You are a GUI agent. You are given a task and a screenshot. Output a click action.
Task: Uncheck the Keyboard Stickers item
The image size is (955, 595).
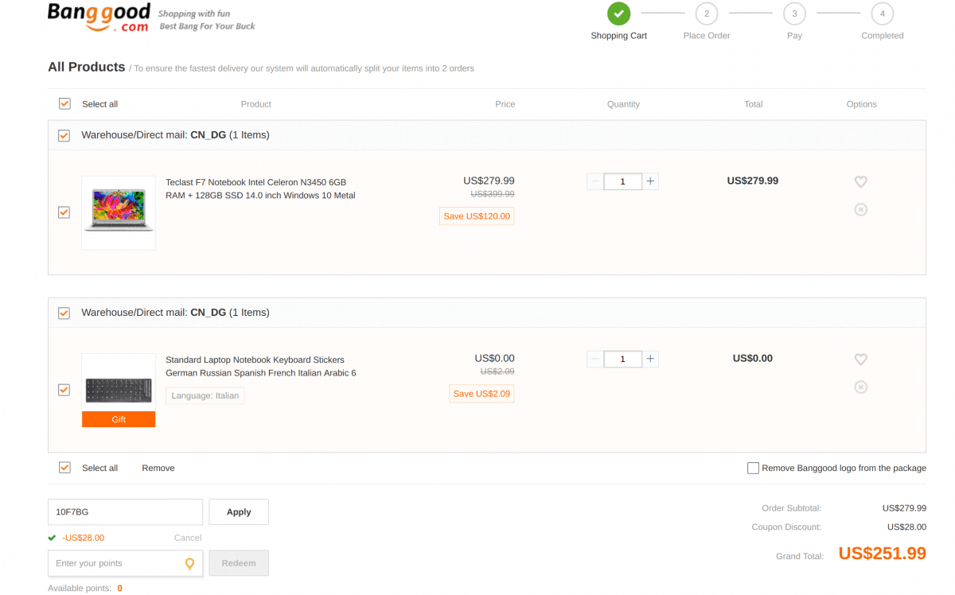(64, 390)
